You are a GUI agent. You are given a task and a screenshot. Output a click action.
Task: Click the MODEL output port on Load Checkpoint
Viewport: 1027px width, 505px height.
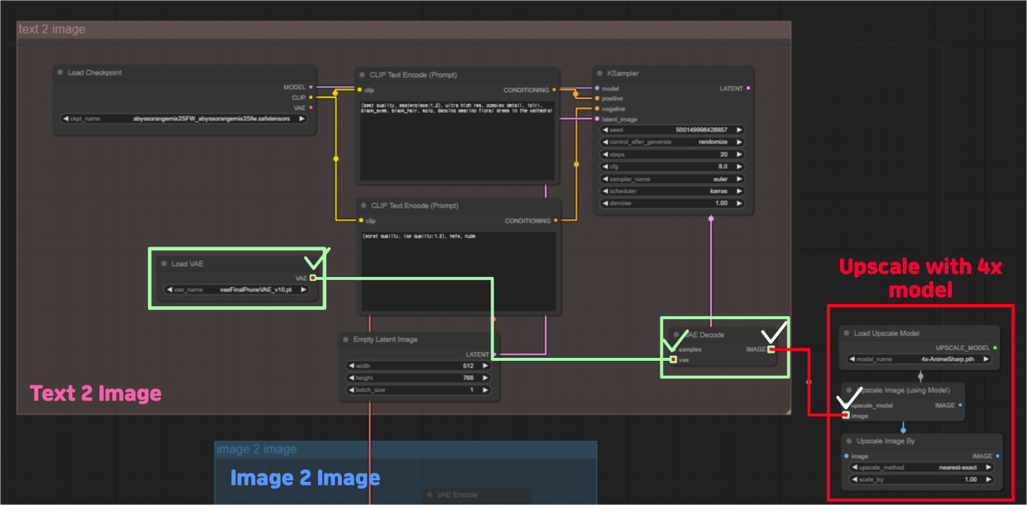click(x=311, y=87)
